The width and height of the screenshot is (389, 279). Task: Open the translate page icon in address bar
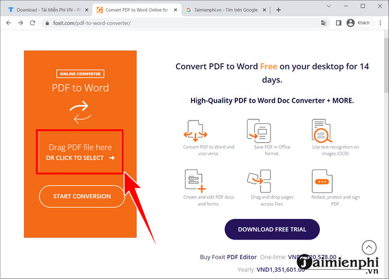click(324, 23)
